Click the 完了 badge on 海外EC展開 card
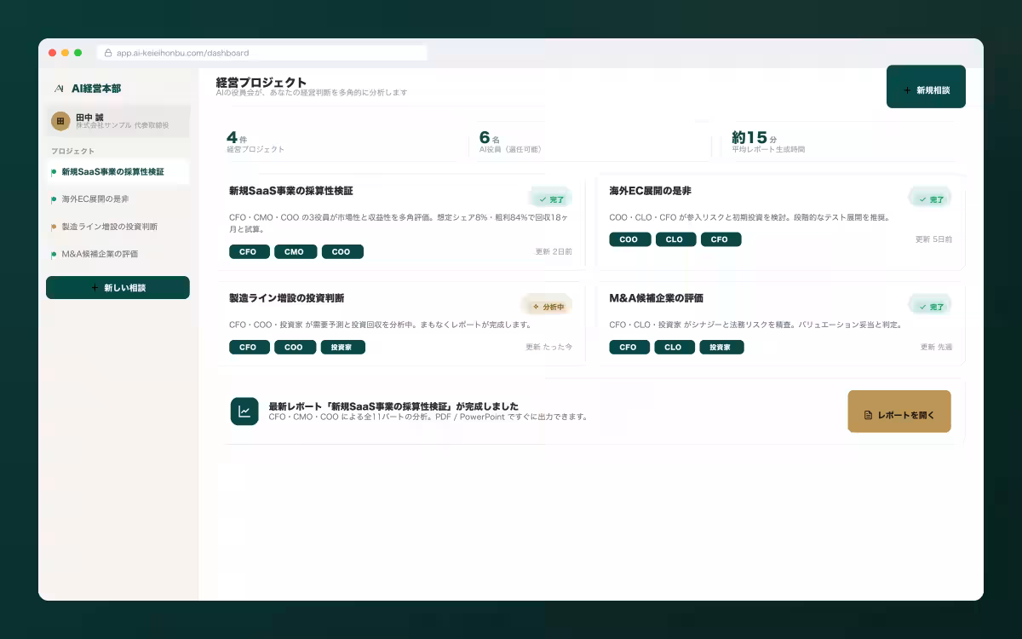This screenshot has height=639, width=1022. 931,199
